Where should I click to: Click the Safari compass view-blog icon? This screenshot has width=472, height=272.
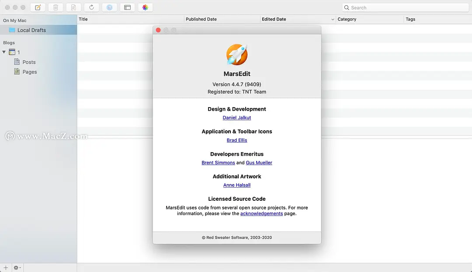tap(110, 7)
